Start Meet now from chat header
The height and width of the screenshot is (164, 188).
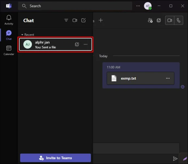coord(75,20)
